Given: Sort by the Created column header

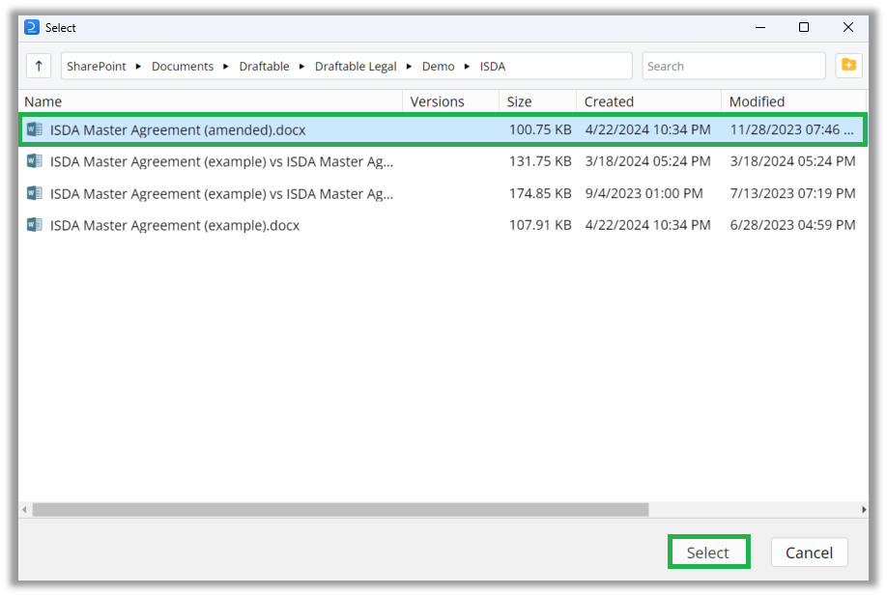Looking at the screenshot, I should (649, 101).
